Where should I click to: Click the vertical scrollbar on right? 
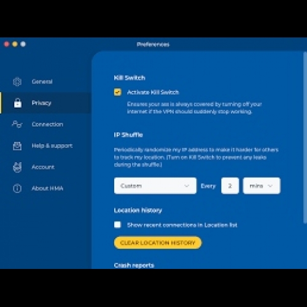point(305,138)
